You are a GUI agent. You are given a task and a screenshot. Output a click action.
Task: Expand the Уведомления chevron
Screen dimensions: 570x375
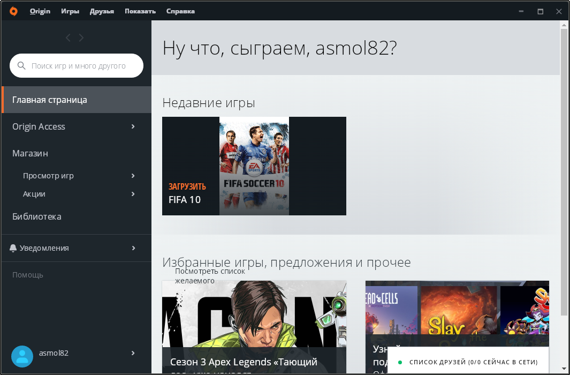pos(133,248)
